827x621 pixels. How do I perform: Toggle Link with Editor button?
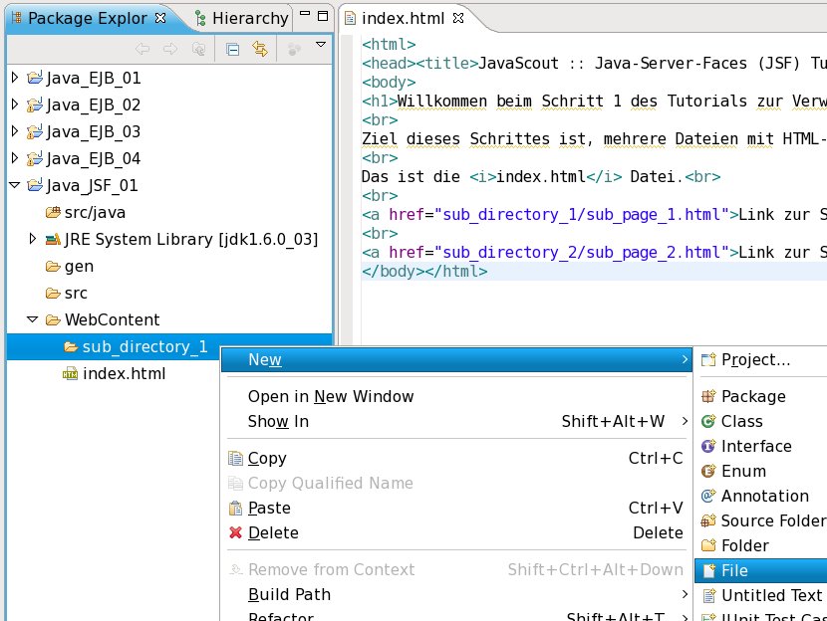pyautogui.click(x=261, y=48)
